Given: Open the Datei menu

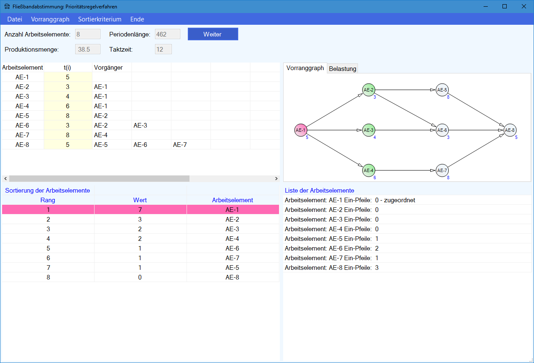Looking at the screenshot, I should (x=15, y=19).
